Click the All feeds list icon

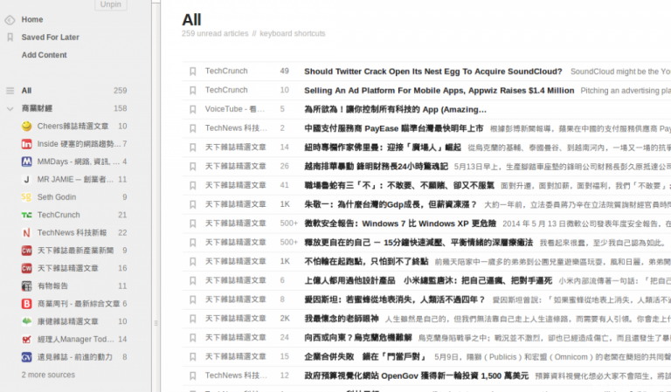pos(10,91)
